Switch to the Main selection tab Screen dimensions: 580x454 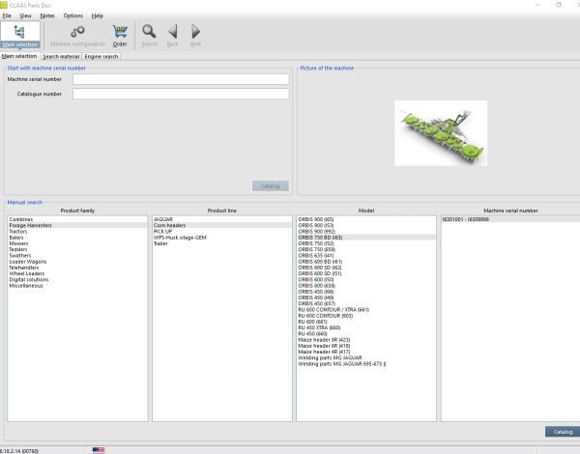pyautogui.click(x=19, y=56)
